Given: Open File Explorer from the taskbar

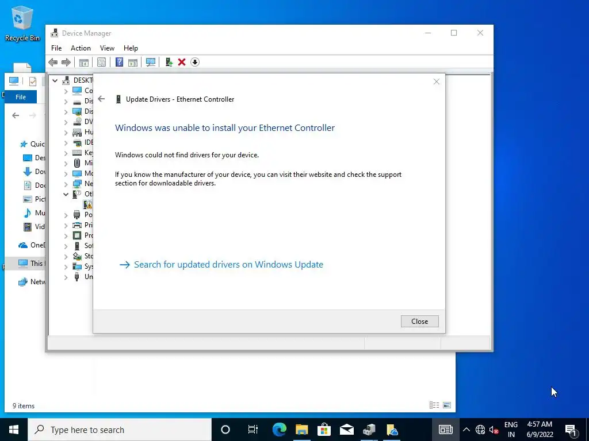Looking at the screenshot, I should [301, 430].
